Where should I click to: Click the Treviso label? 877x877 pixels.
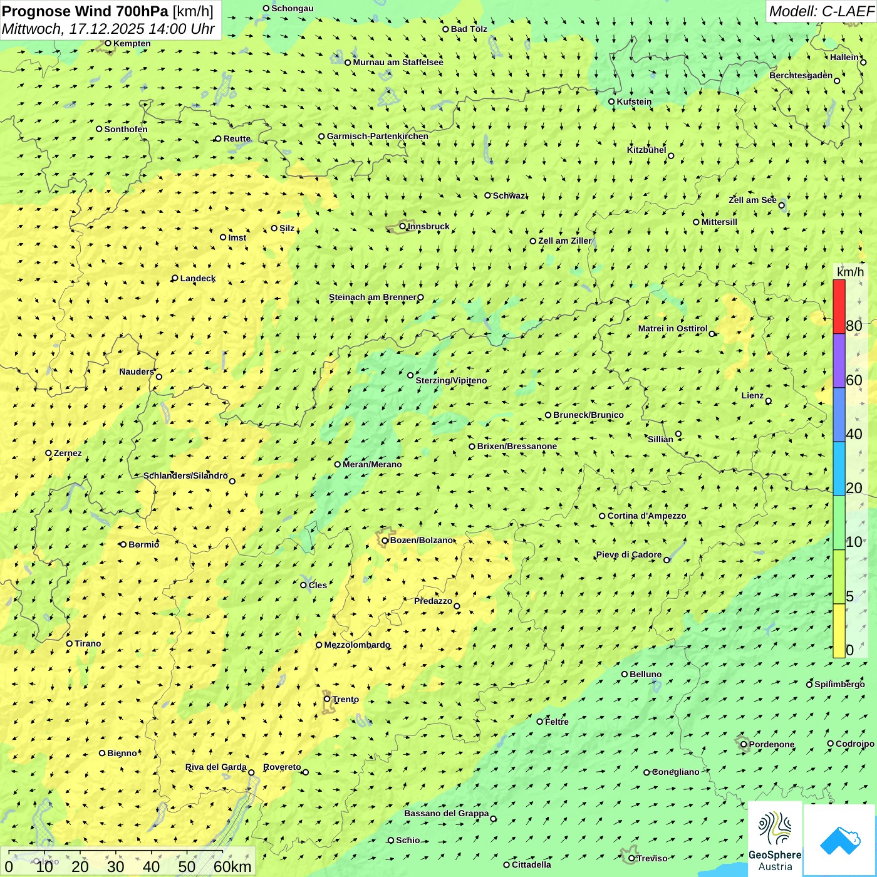pyautogui.click(x=651, y=858)
